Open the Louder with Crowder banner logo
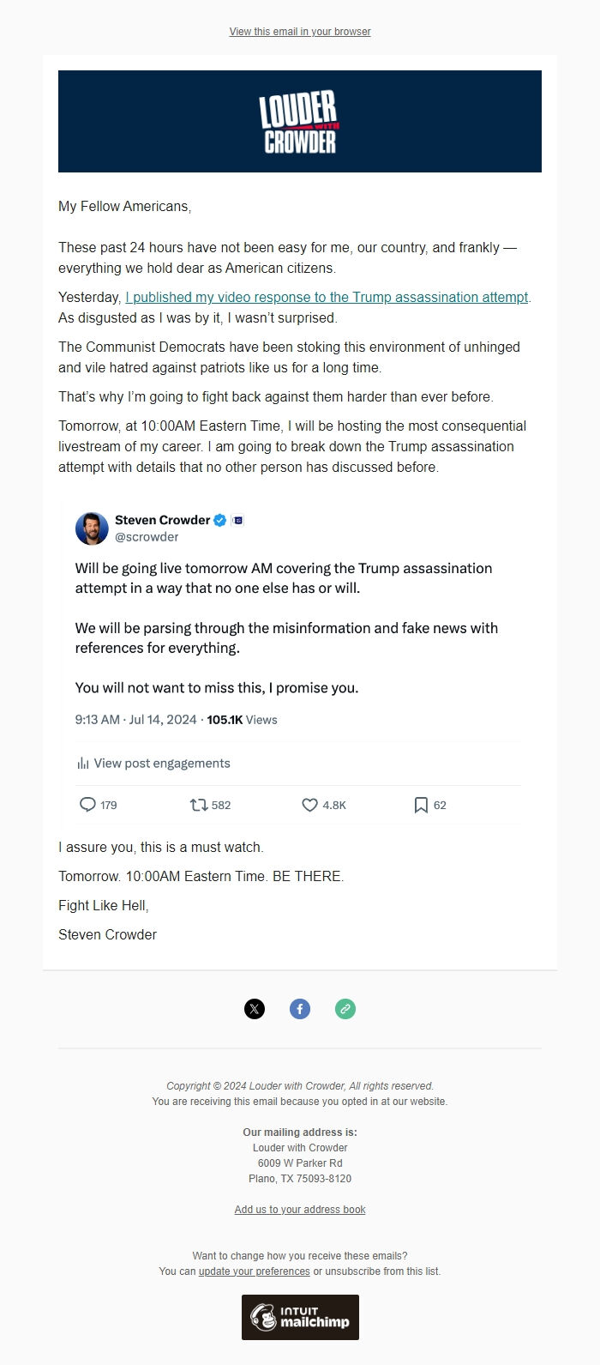The width and height of the screenshot is (600, 1365). (x=299, y=122)
